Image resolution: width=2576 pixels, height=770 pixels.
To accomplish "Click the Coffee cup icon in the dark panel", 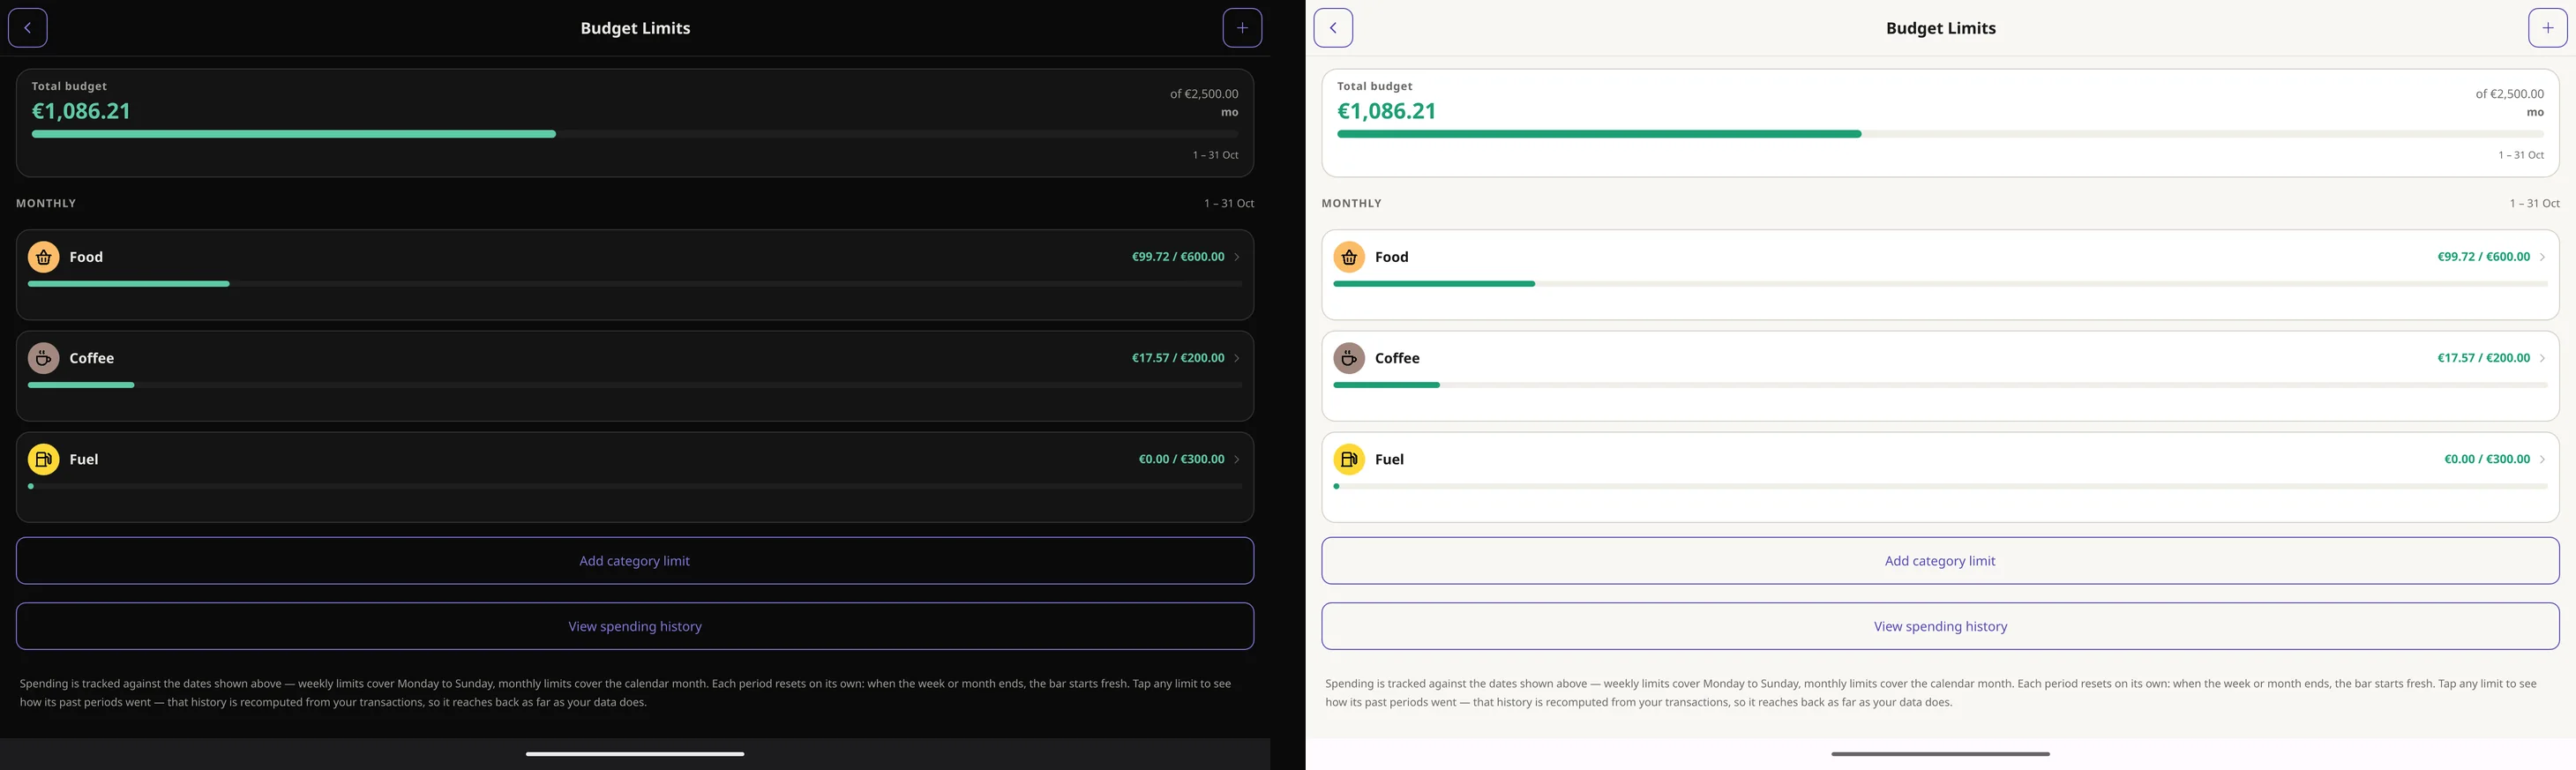I will click(44, 358).
